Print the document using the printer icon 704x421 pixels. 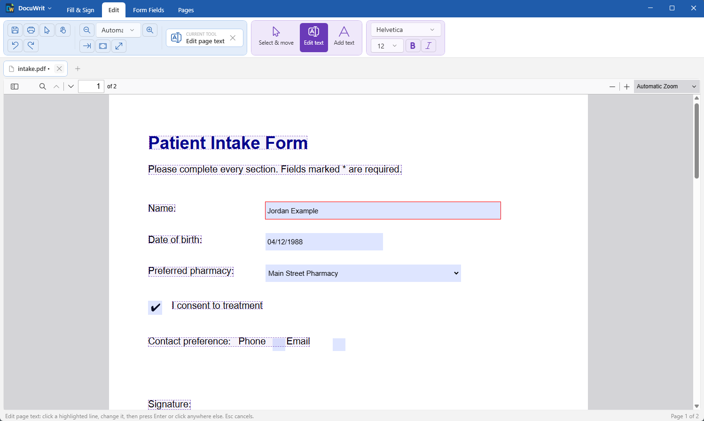[x=31, y=30]
